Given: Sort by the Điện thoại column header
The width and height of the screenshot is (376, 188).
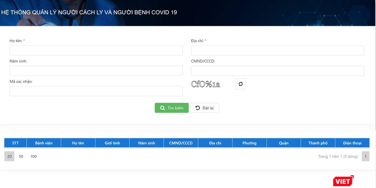Looking at the screenshot, I should (352, 143).
